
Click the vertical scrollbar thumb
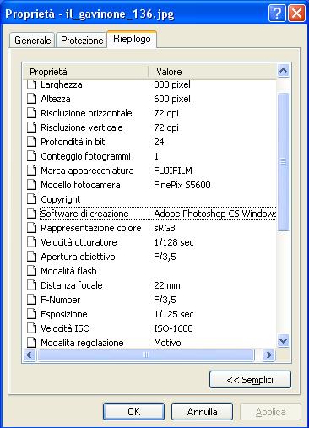(x=283, y=162)
